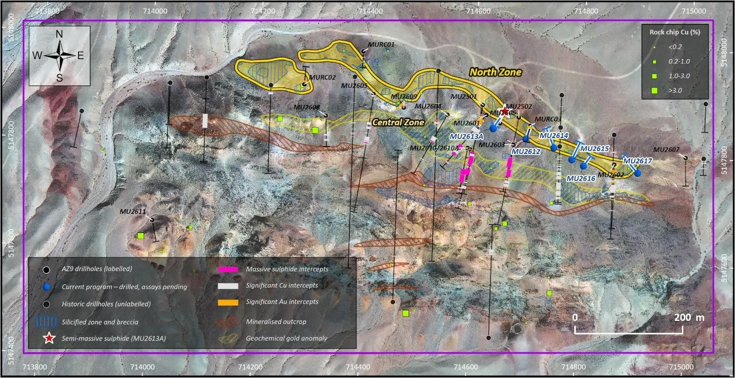Click the MU2608 drillhole label
Screen dimensions: 735x378
307,107
